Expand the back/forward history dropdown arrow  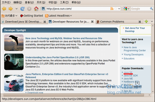(x=17, y=9)
